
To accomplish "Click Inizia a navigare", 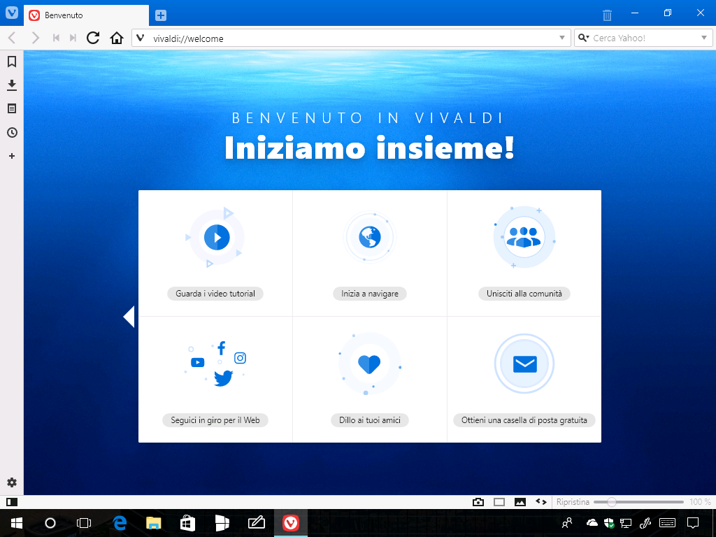I will coord(370,294).
